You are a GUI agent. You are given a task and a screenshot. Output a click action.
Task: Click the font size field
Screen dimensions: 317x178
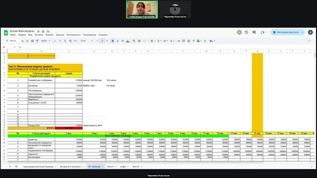[102, 41]
